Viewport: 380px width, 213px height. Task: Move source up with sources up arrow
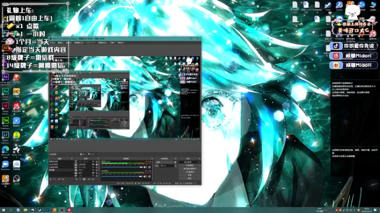tap(89, 179)
